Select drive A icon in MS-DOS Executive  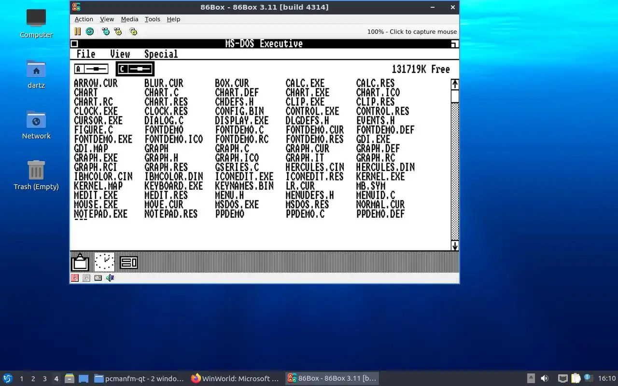(91, 69)
